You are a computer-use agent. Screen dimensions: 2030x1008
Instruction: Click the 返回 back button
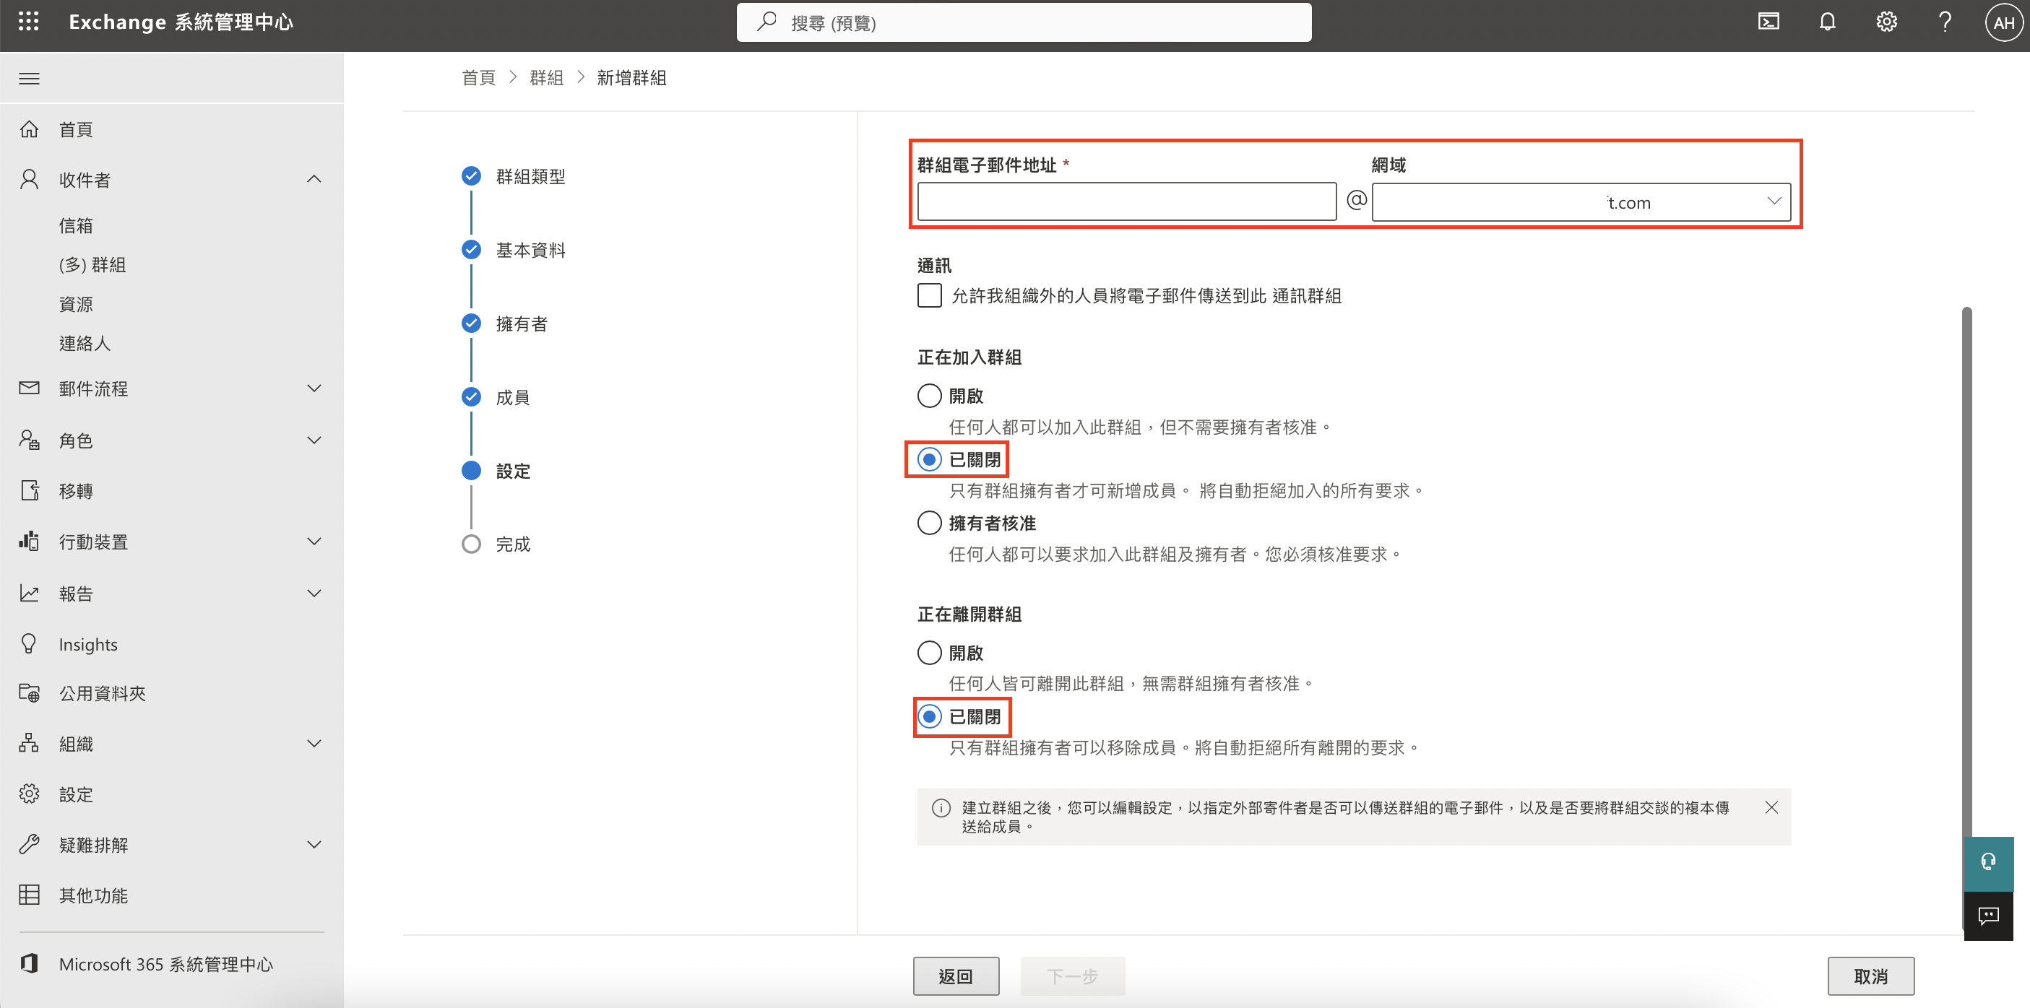click(956, 976)
